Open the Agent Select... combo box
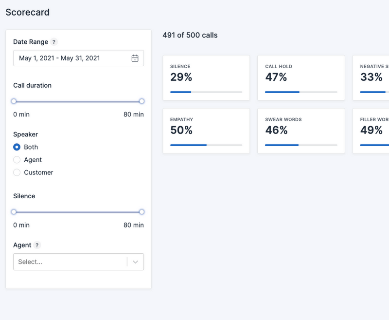This screenshot has height=320, width=389. pyautogui.click(x=71, y=262)
